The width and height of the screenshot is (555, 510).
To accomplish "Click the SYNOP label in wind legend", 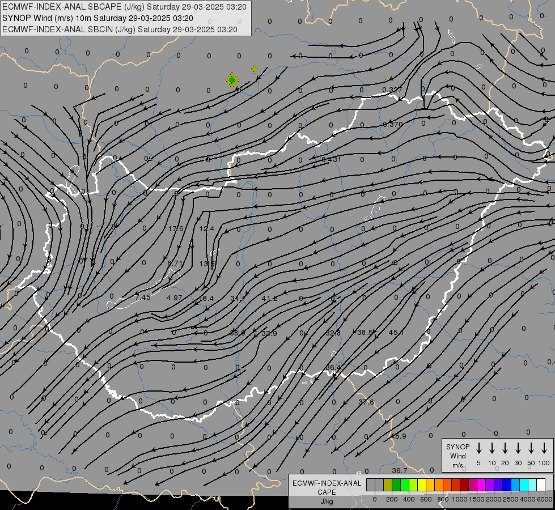I will coord(457,447).
